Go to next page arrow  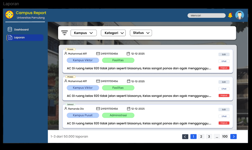234,137
